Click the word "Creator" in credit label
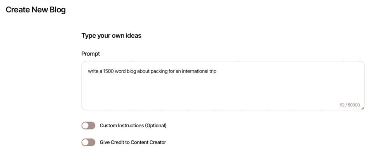373x161 pixels. 157,142
